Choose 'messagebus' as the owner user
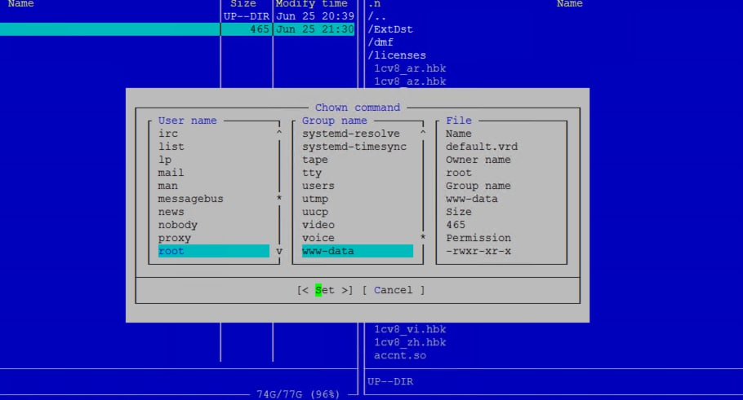Viewport: 743px width, 400px height. (x=190, y=199)
